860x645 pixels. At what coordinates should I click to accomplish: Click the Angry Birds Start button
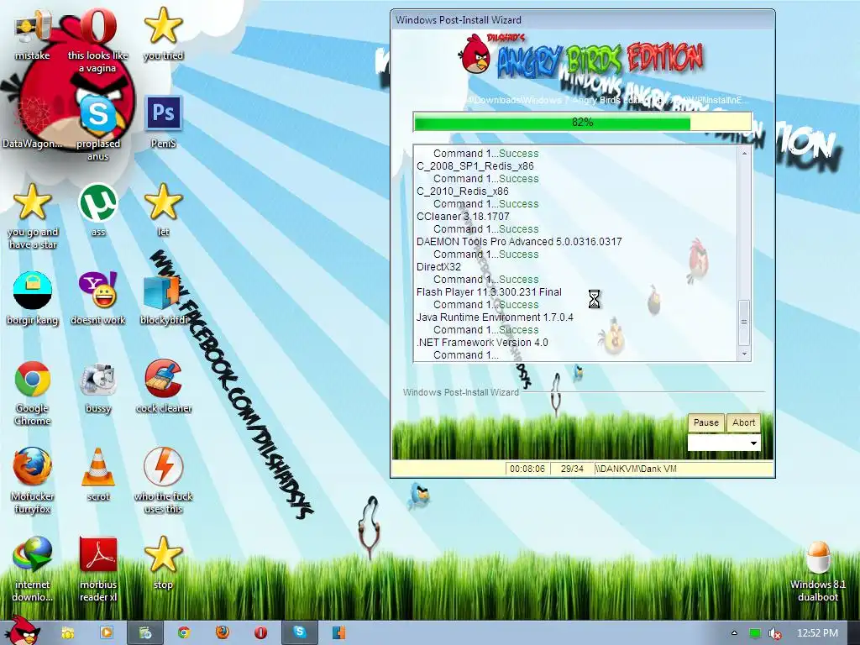[22, 630]
